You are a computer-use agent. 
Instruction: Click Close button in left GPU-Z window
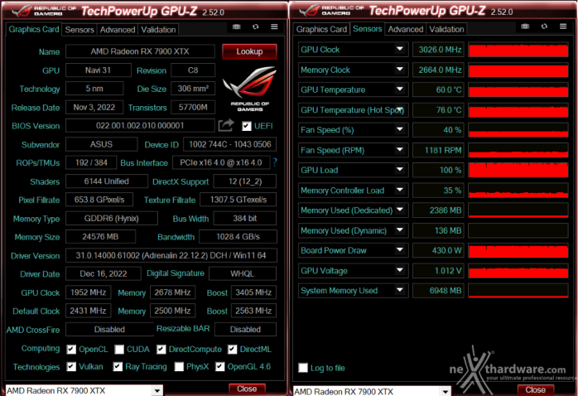[247, 389]
